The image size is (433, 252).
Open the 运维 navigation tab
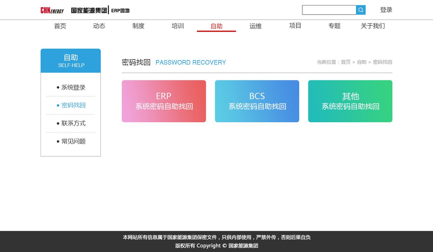255,26
